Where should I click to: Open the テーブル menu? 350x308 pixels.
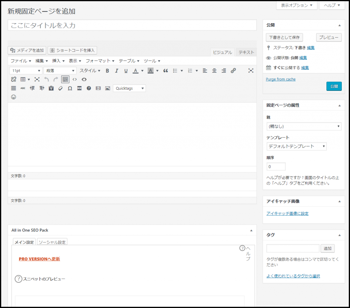point(129,61)
